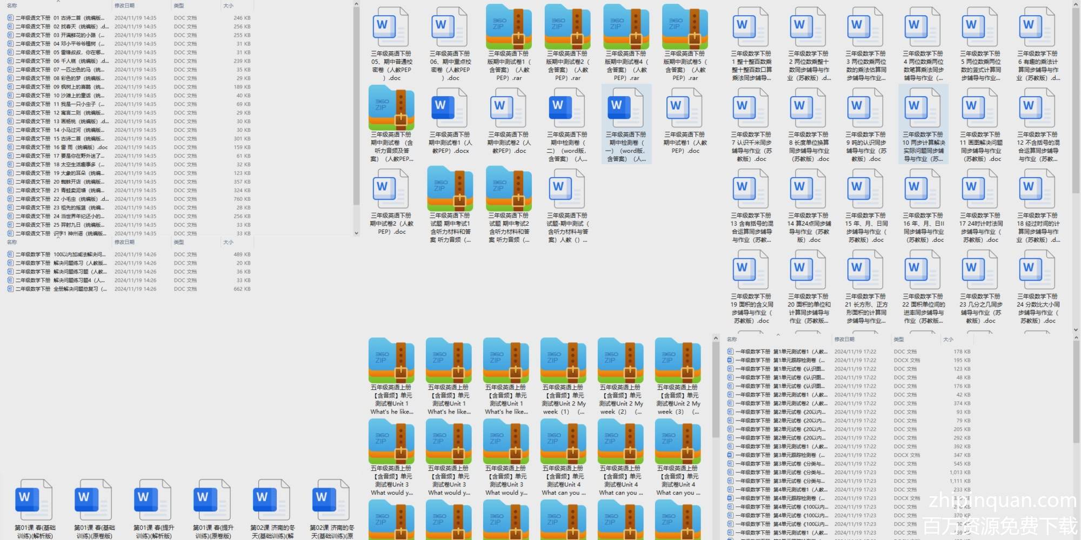Click scroll-up arrow of 二年级语文下册 list
The image size is (1081, 540).
(x=356, y=4)
